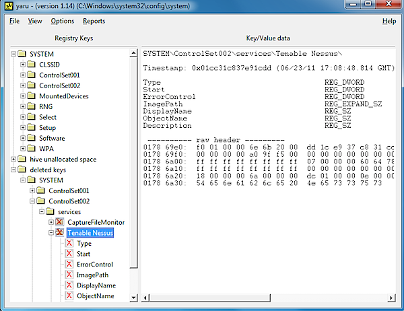This screenshot has height=311, width=404.
Task: Expand the CaptureFileMonitor deleted key
Action: coord(51,222)
